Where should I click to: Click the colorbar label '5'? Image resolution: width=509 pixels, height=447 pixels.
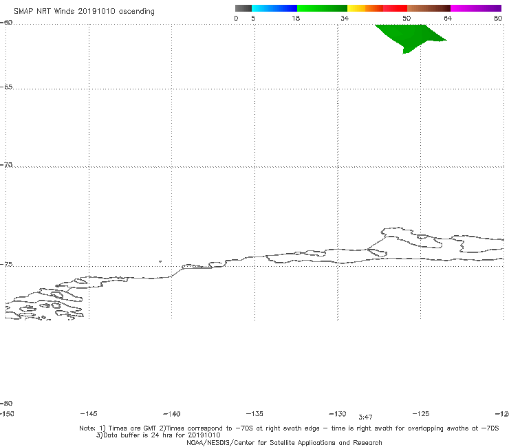[x=253, y=18]
